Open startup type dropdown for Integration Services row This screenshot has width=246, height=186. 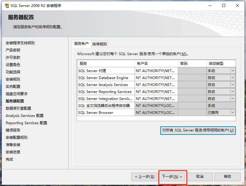[233, 98]
